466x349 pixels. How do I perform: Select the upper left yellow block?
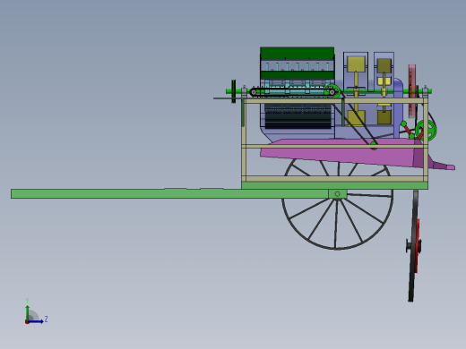click(356, 64)
